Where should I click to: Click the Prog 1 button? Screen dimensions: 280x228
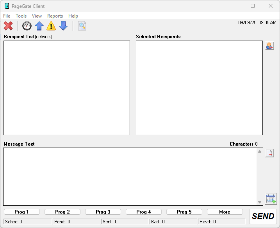21,212
